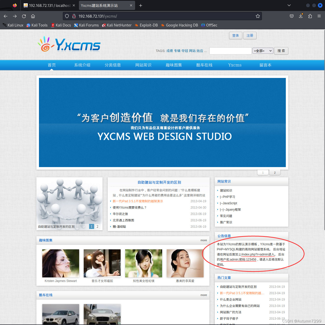Open the Firefox hamburger menu
Image resolution: width=325 pixels, height=325 pixels.
point(319,16)
